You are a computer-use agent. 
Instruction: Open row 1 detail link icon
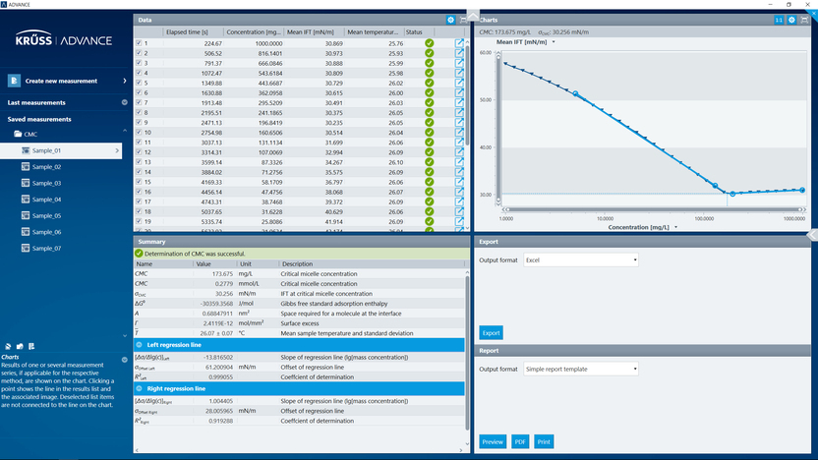[460, 43]
